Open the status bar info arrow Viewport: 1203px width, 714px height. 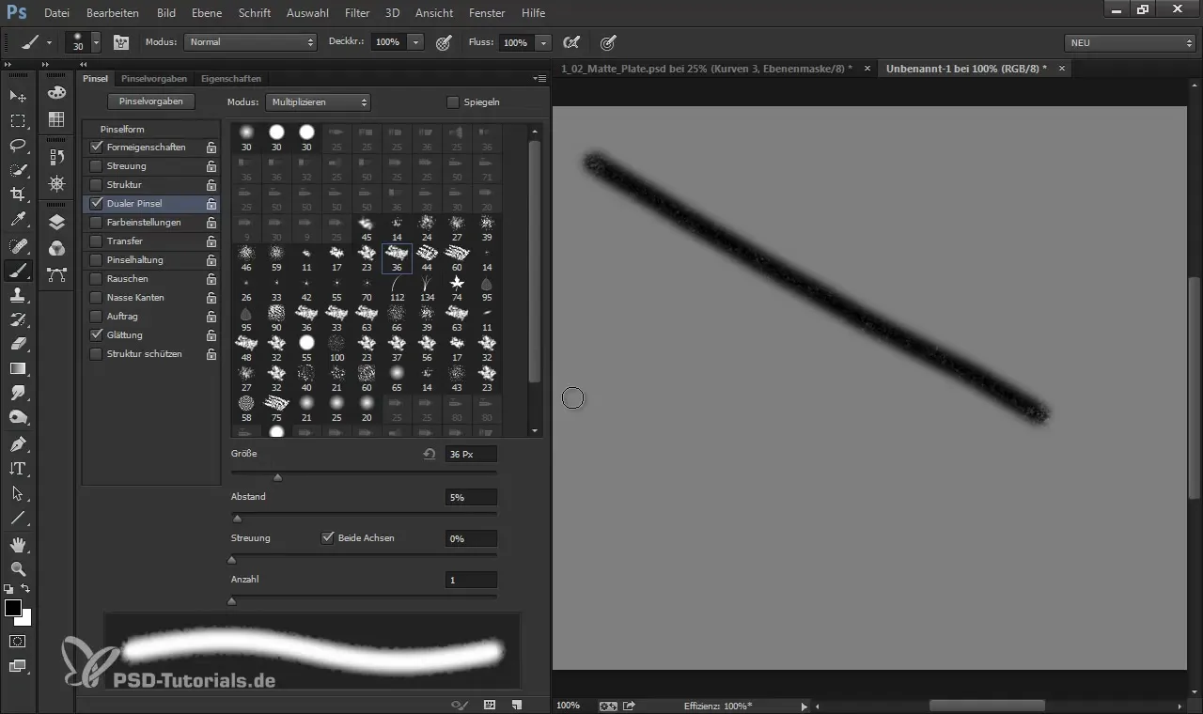click(x=804, y=706)
